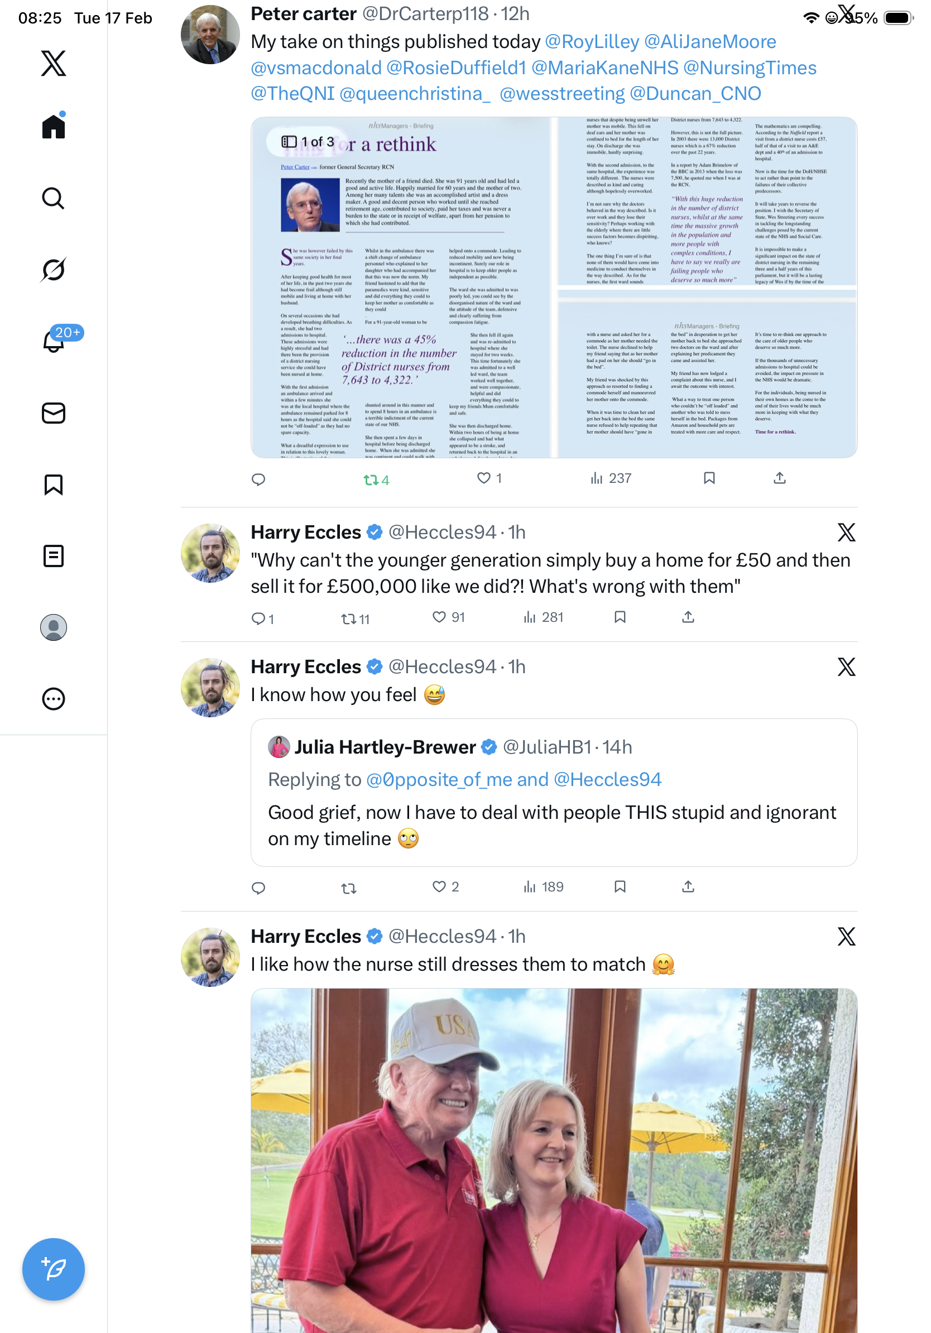This screenshot has height=1333, width=931.
Task: Open the Grok icon in sidebar
Action: point(54,270)
